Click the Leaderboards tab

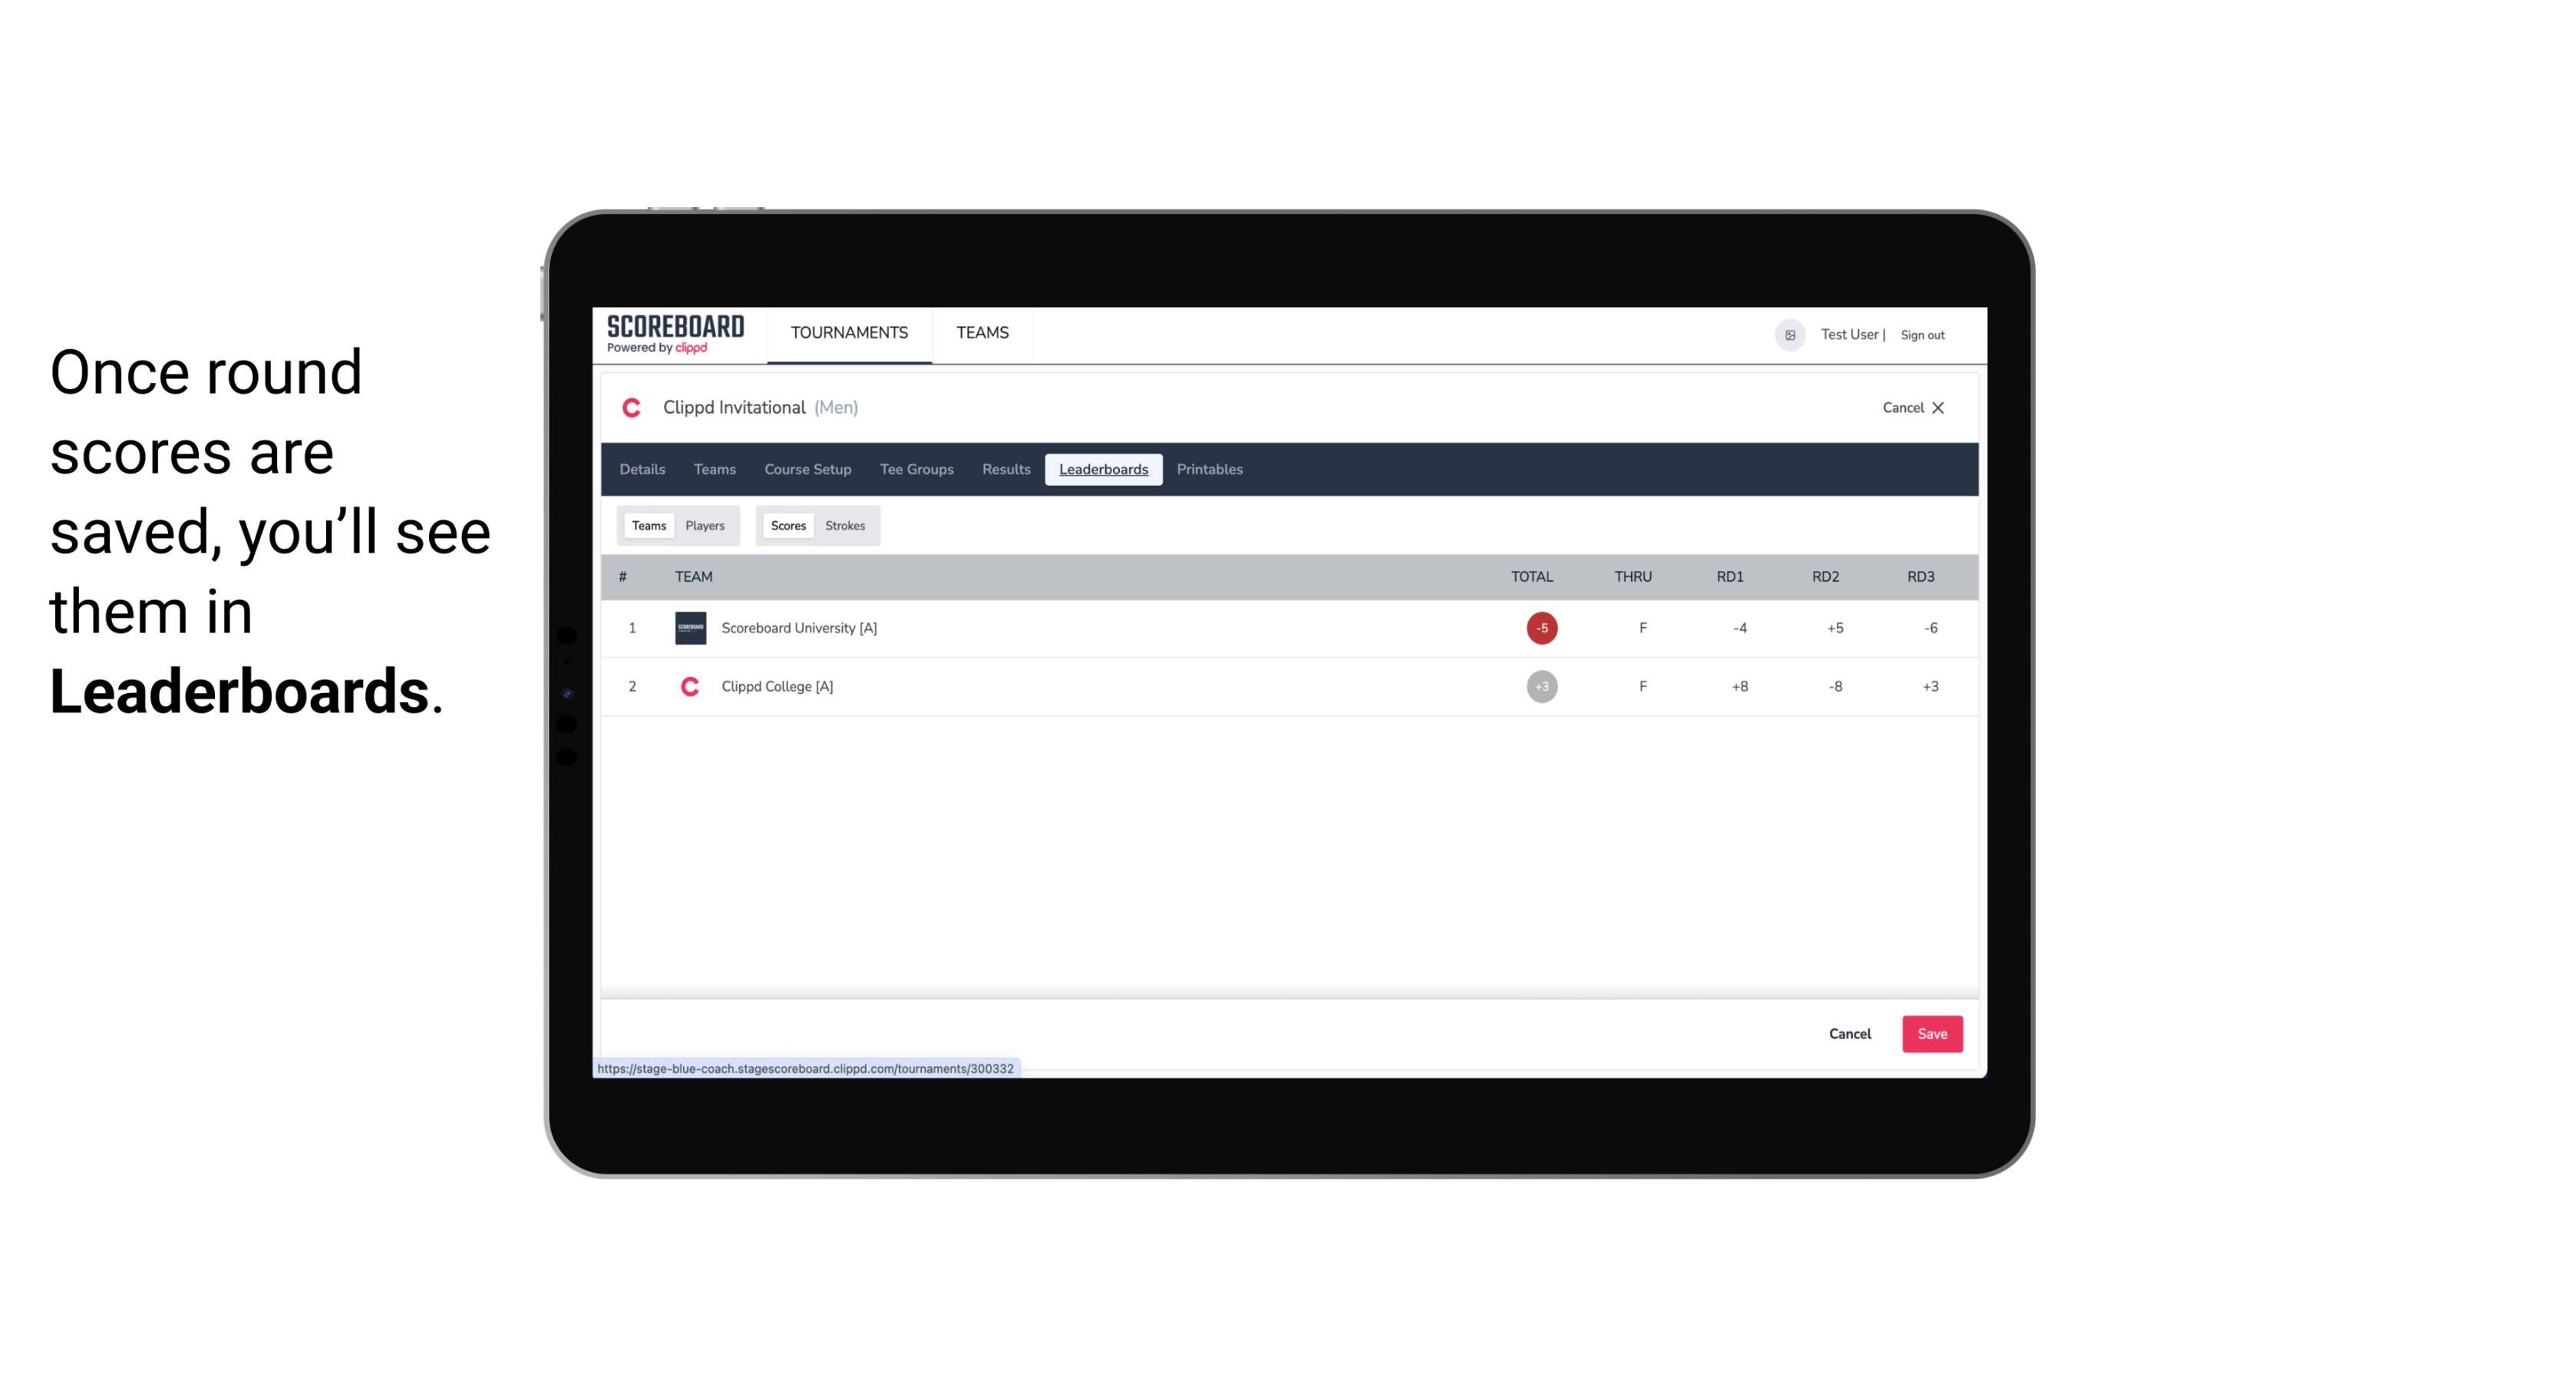pyautogui.click(x=1105, y=470)
